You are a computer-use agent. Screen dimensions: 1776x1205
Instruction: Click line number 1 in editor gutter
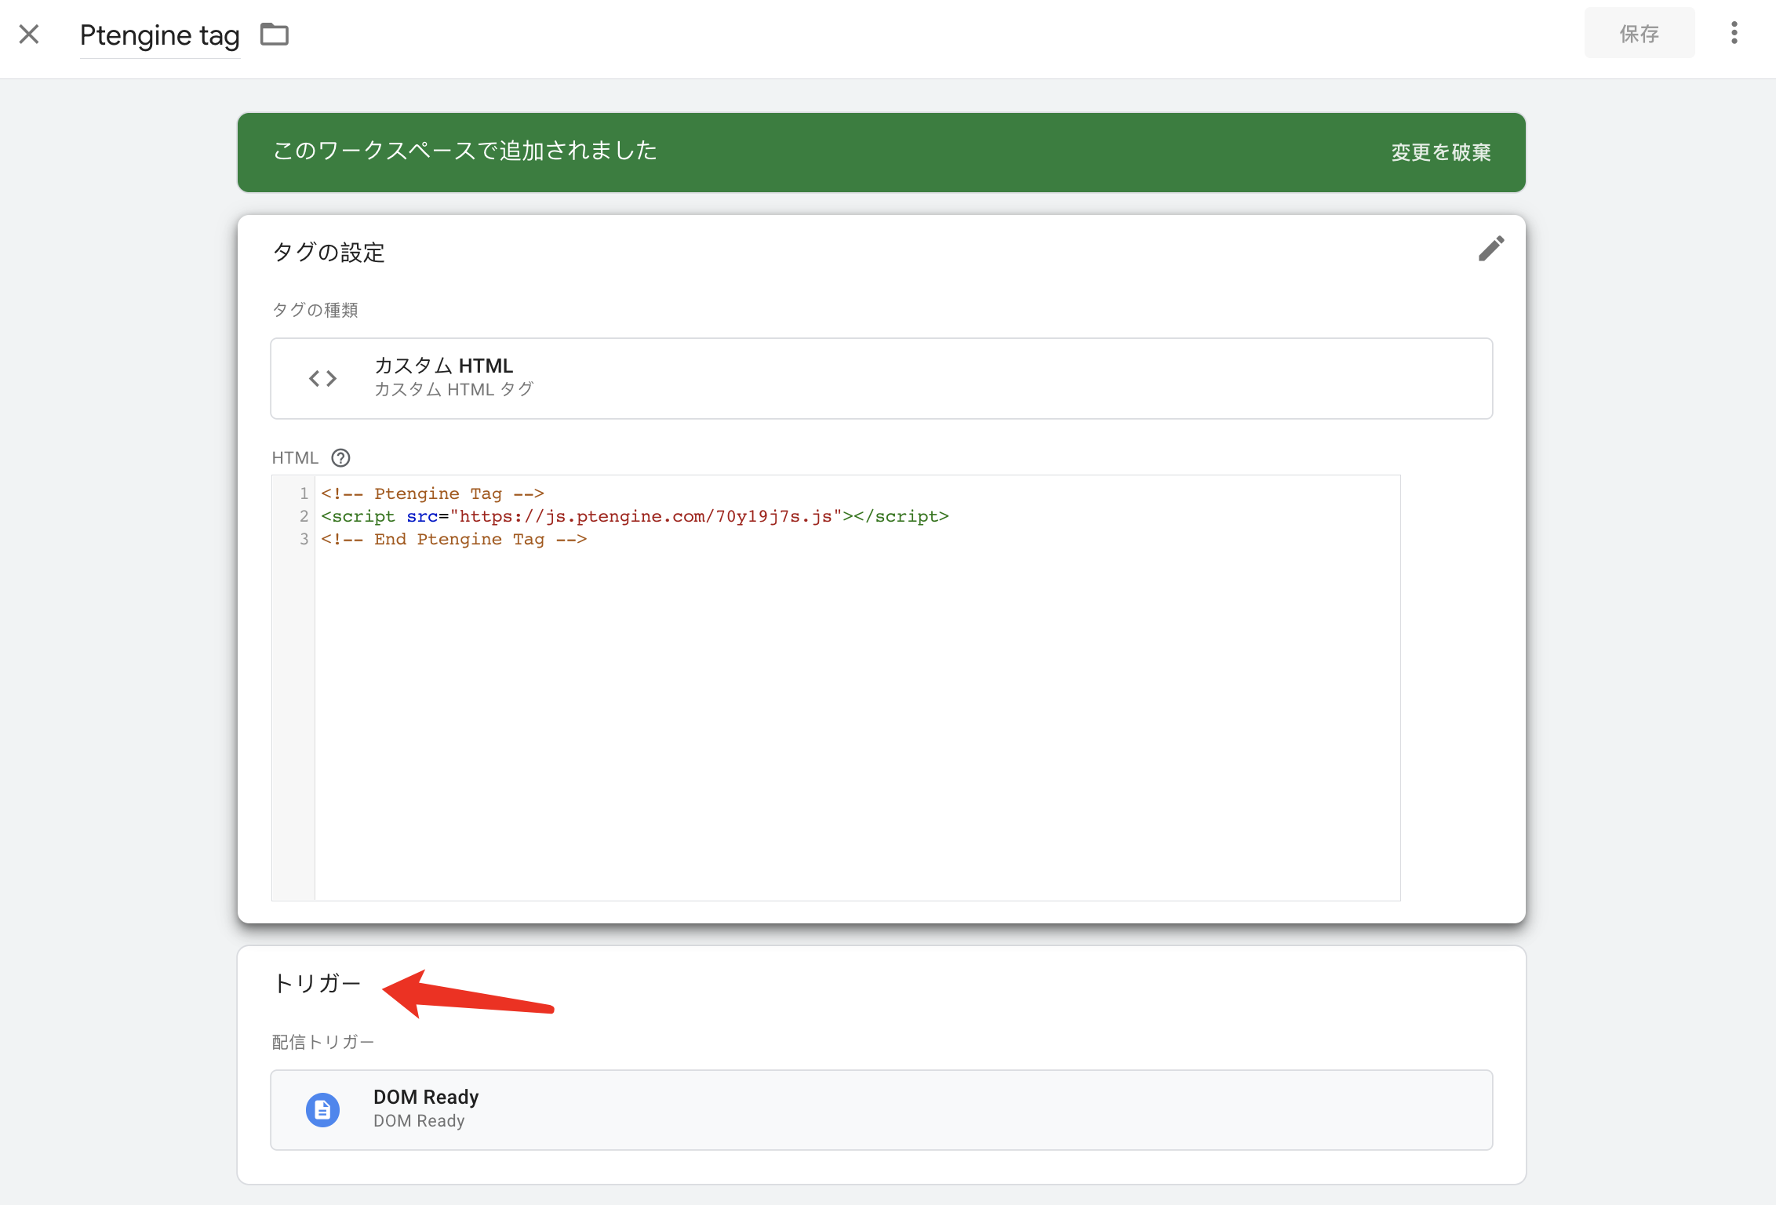pos(304,493)
